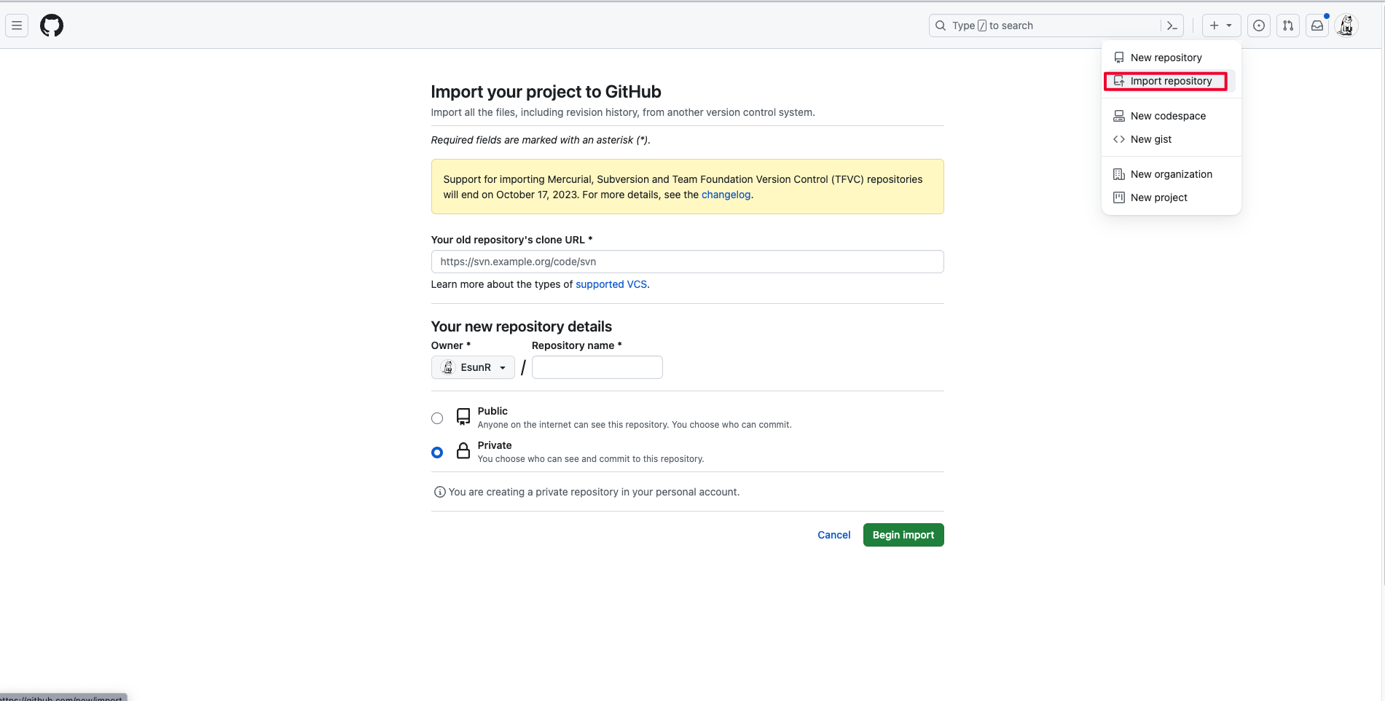1385x701 pixels.
Task: Select the Private visibility radio button
Action: (437, 453)
